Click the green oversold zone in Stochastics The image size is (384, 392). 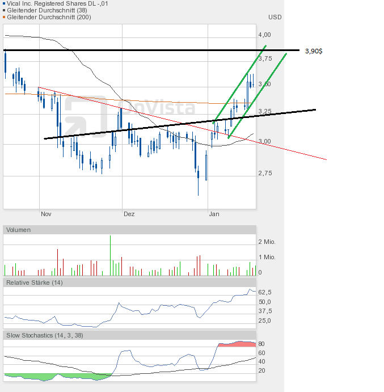[x=34, y=377]
